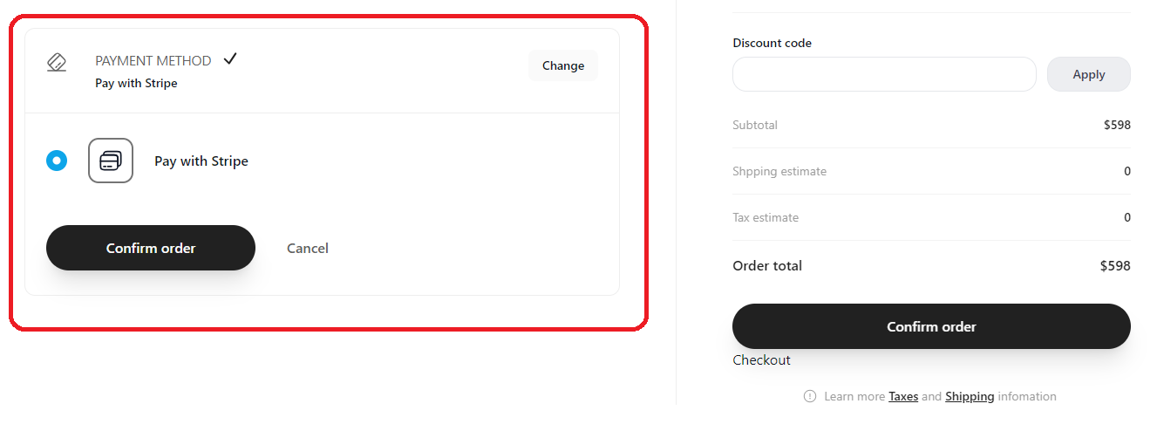
Task: Click the Order total amount $598
Action: [1115, 266]
